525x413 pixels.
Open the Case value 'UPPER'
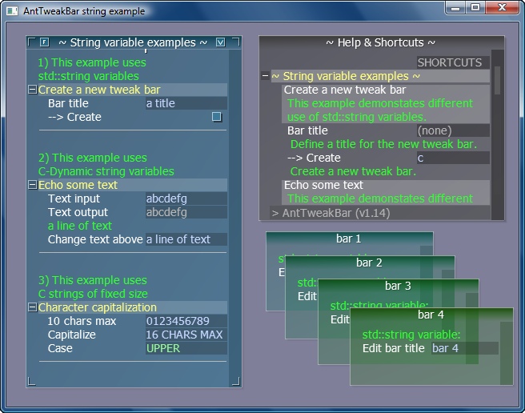[x=186, y=348]
